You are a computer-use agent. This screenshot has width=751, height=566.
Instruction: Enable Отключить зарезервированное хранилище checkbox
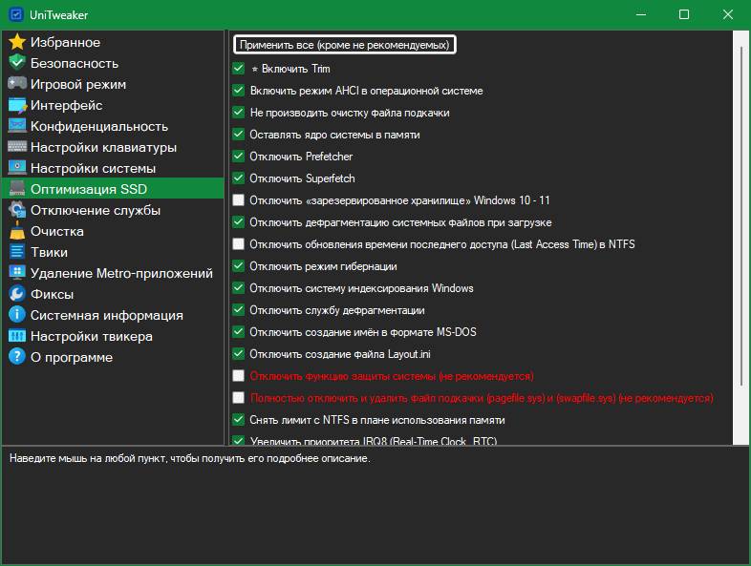pyautogui.click(x=239, y=200)
